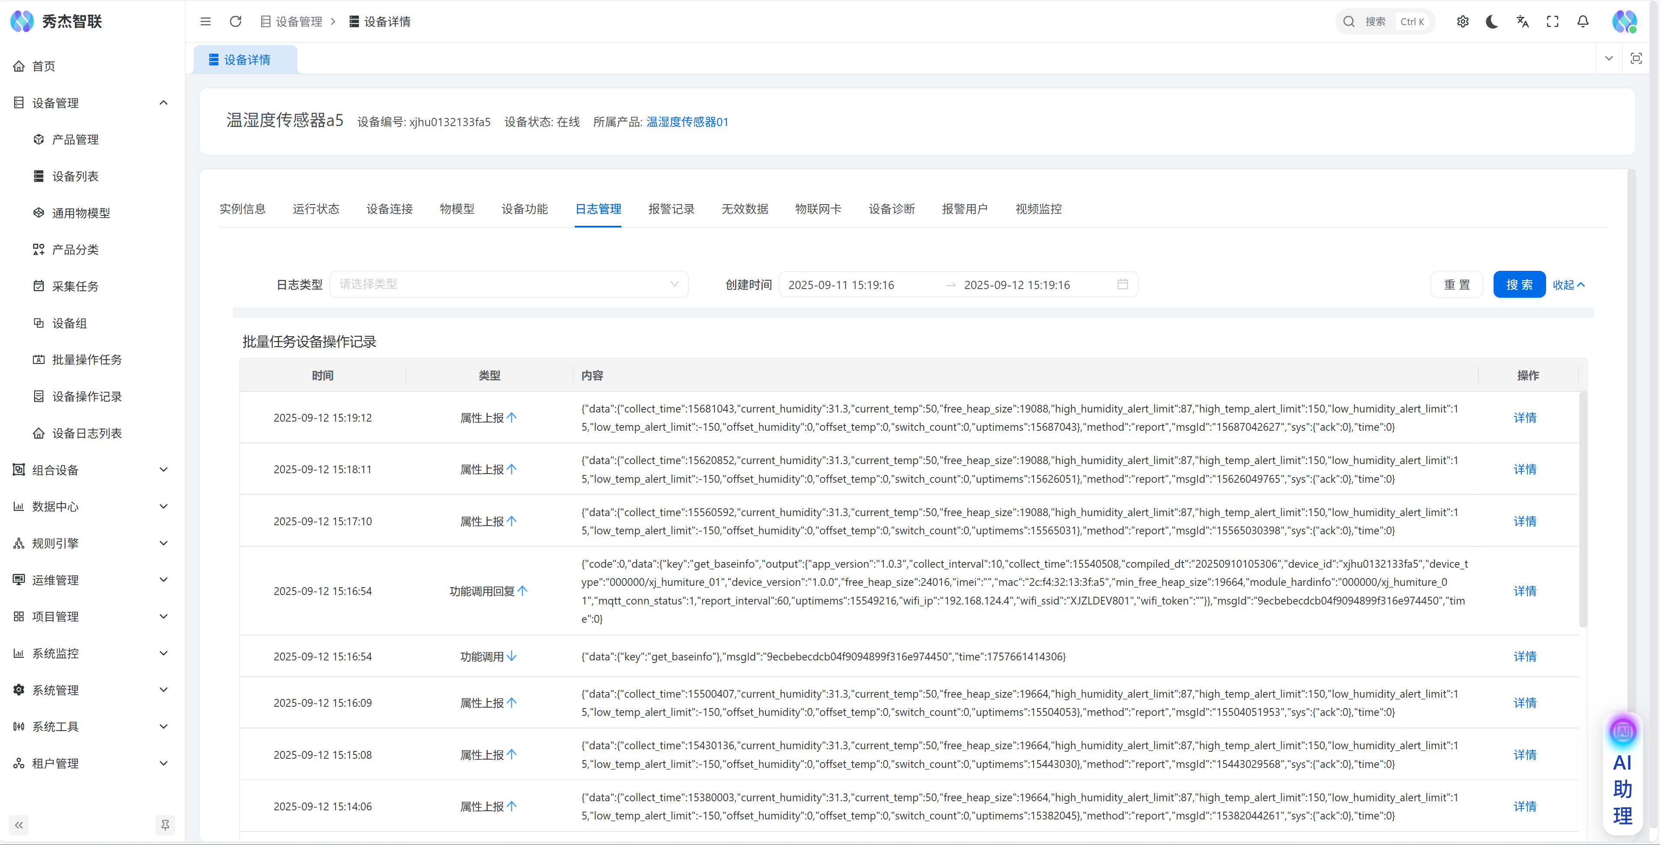The height and width of the screenshot is (845, 1660).
Task: Open the settings gear icon
Action: point(1462,21)
